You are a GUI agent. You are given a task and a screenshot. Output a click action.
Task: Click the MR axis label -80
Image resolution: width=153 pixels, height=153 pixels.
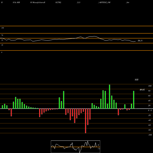(x=149, y=130)
